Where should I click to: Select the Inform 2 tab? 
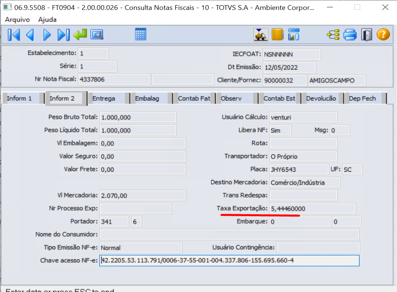(66, 98)
